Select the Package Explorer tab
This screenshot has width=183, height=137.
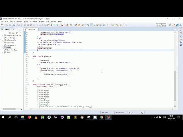pyautogui.click(x=7, y=29)
